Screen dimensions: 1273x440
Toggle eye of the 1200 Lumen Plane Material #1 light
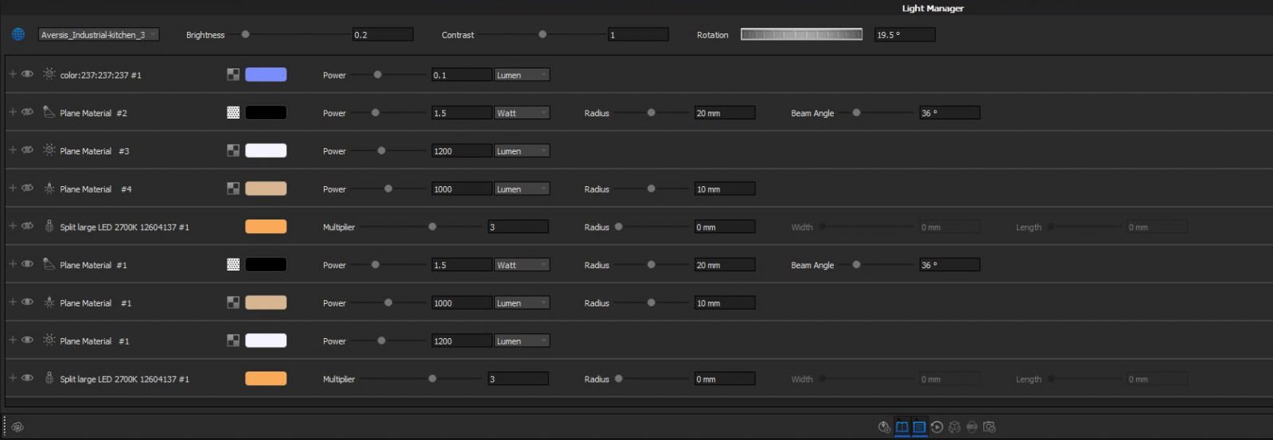pyautogui.click(x=28, y=340)
